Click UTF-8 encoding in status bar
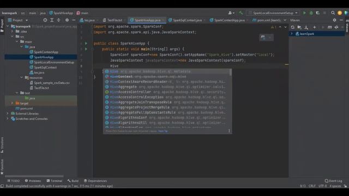Screen dimensions: 349x196 coord(322,186)
